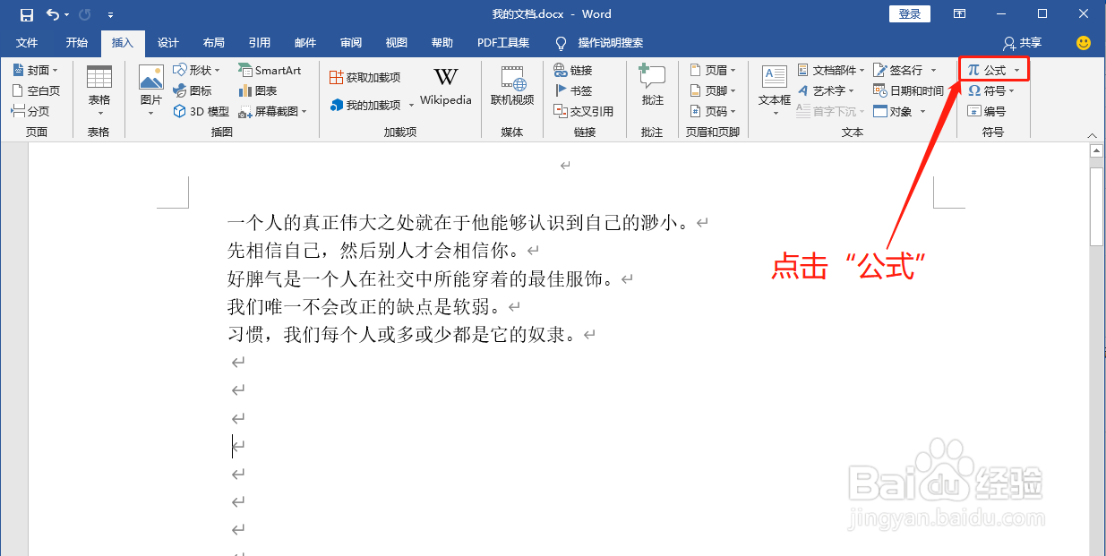
Task: Open SmartArt insertion
Action: 270,70
